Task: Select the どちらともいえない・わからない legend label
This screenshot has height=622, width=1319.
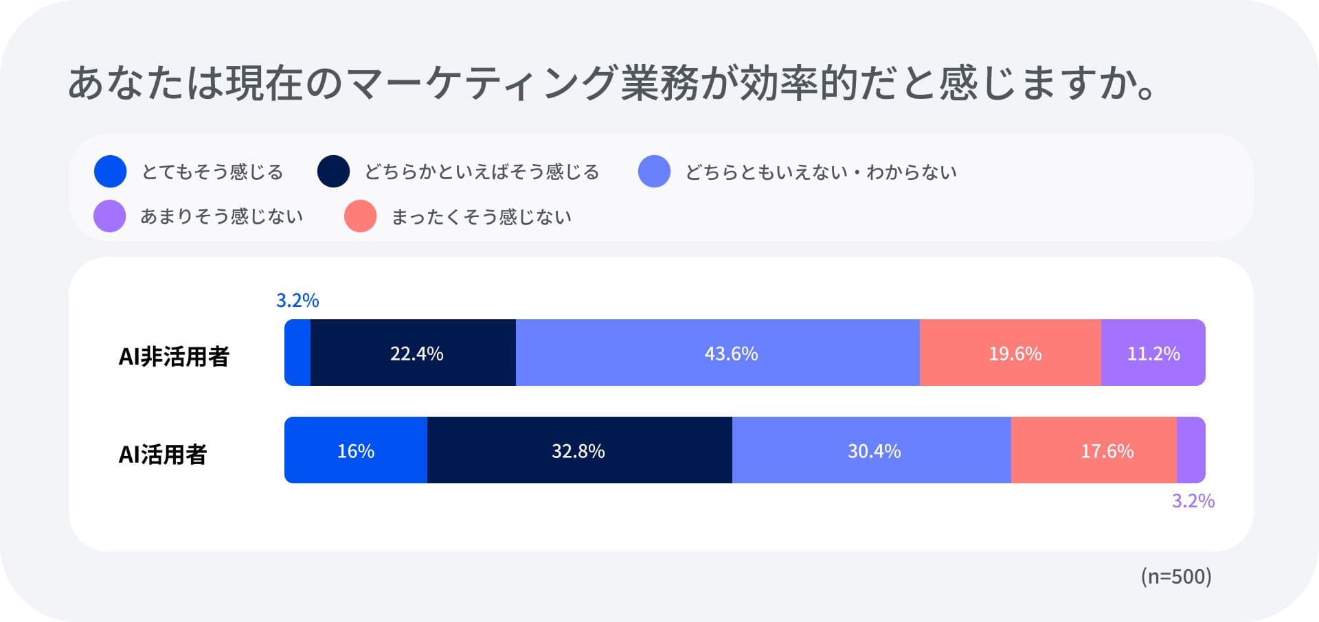Action: coord(821,172)
